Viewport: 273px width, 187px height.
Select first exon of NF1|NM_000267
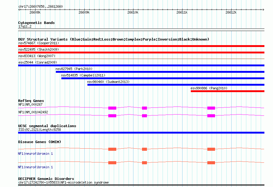tap(112, 108)
